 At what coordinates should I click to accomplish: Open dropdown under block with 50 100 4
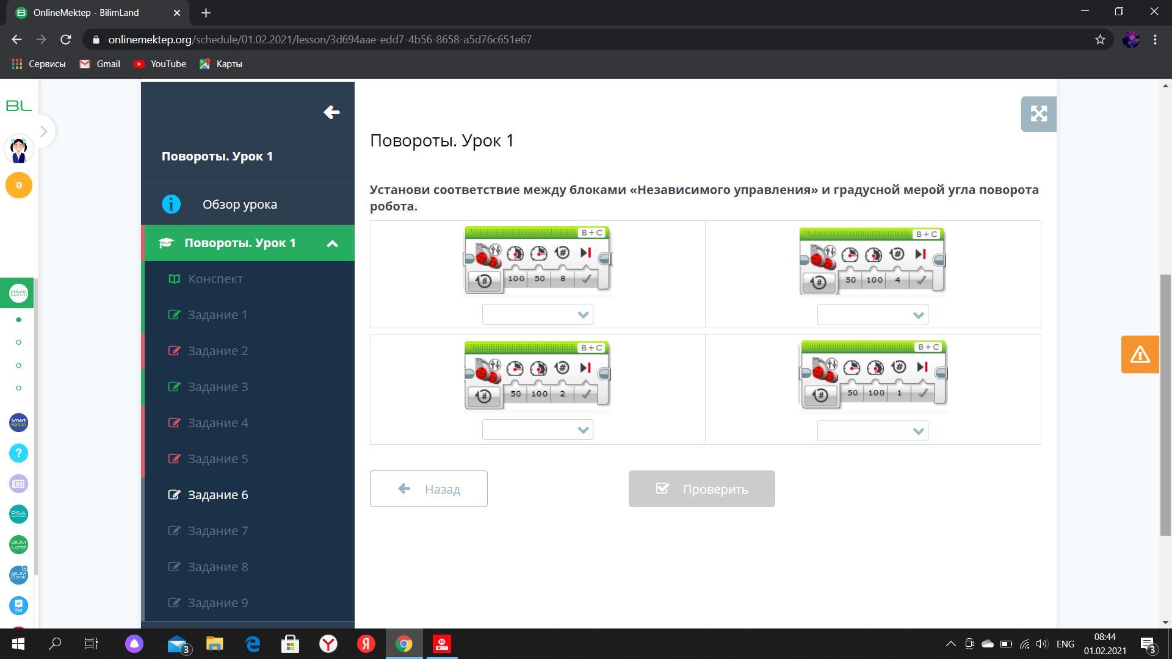(872, 315)
